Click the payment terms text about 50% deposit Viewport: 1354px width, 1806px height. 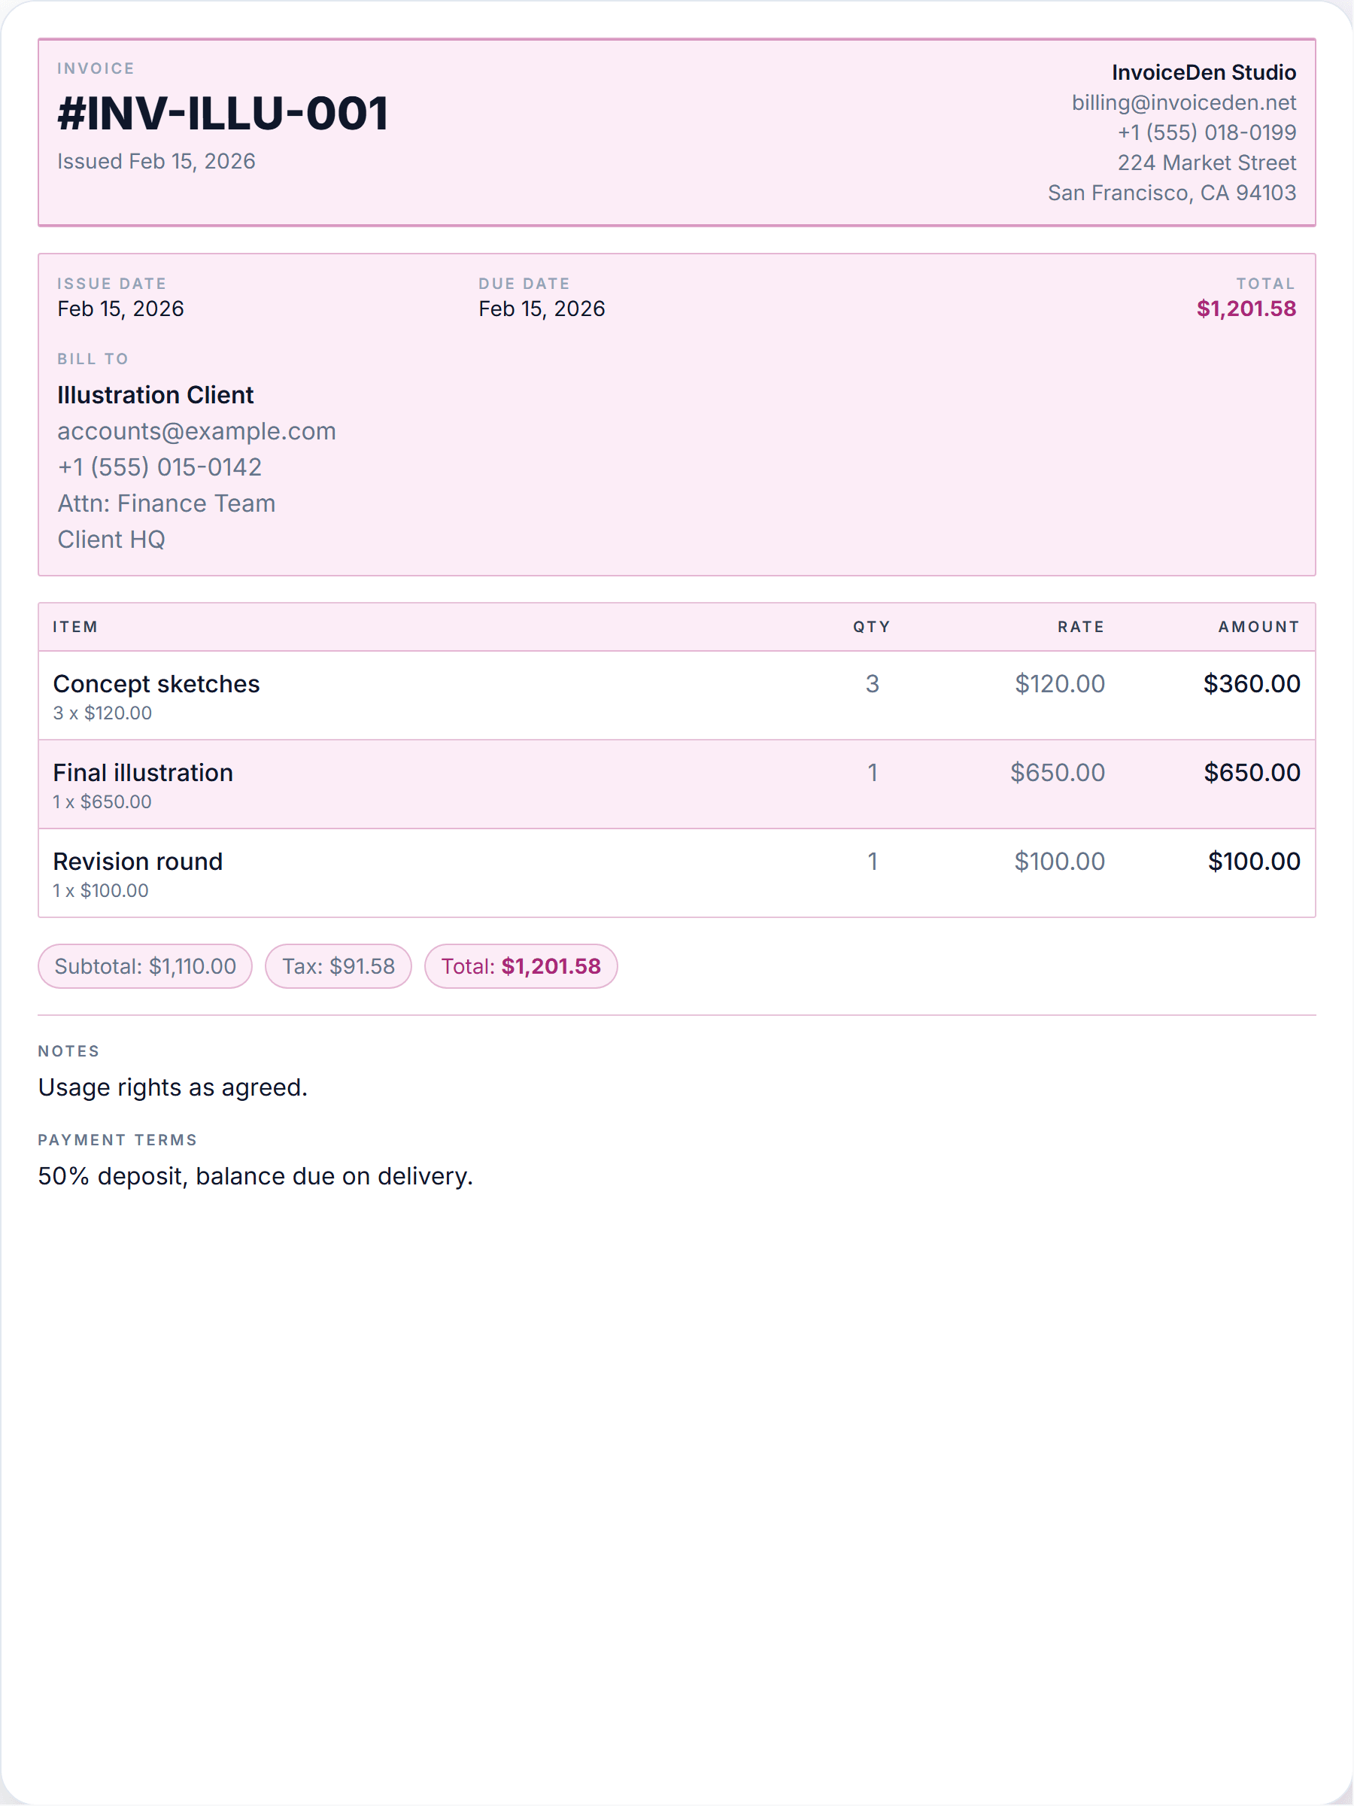point(256,1176)
